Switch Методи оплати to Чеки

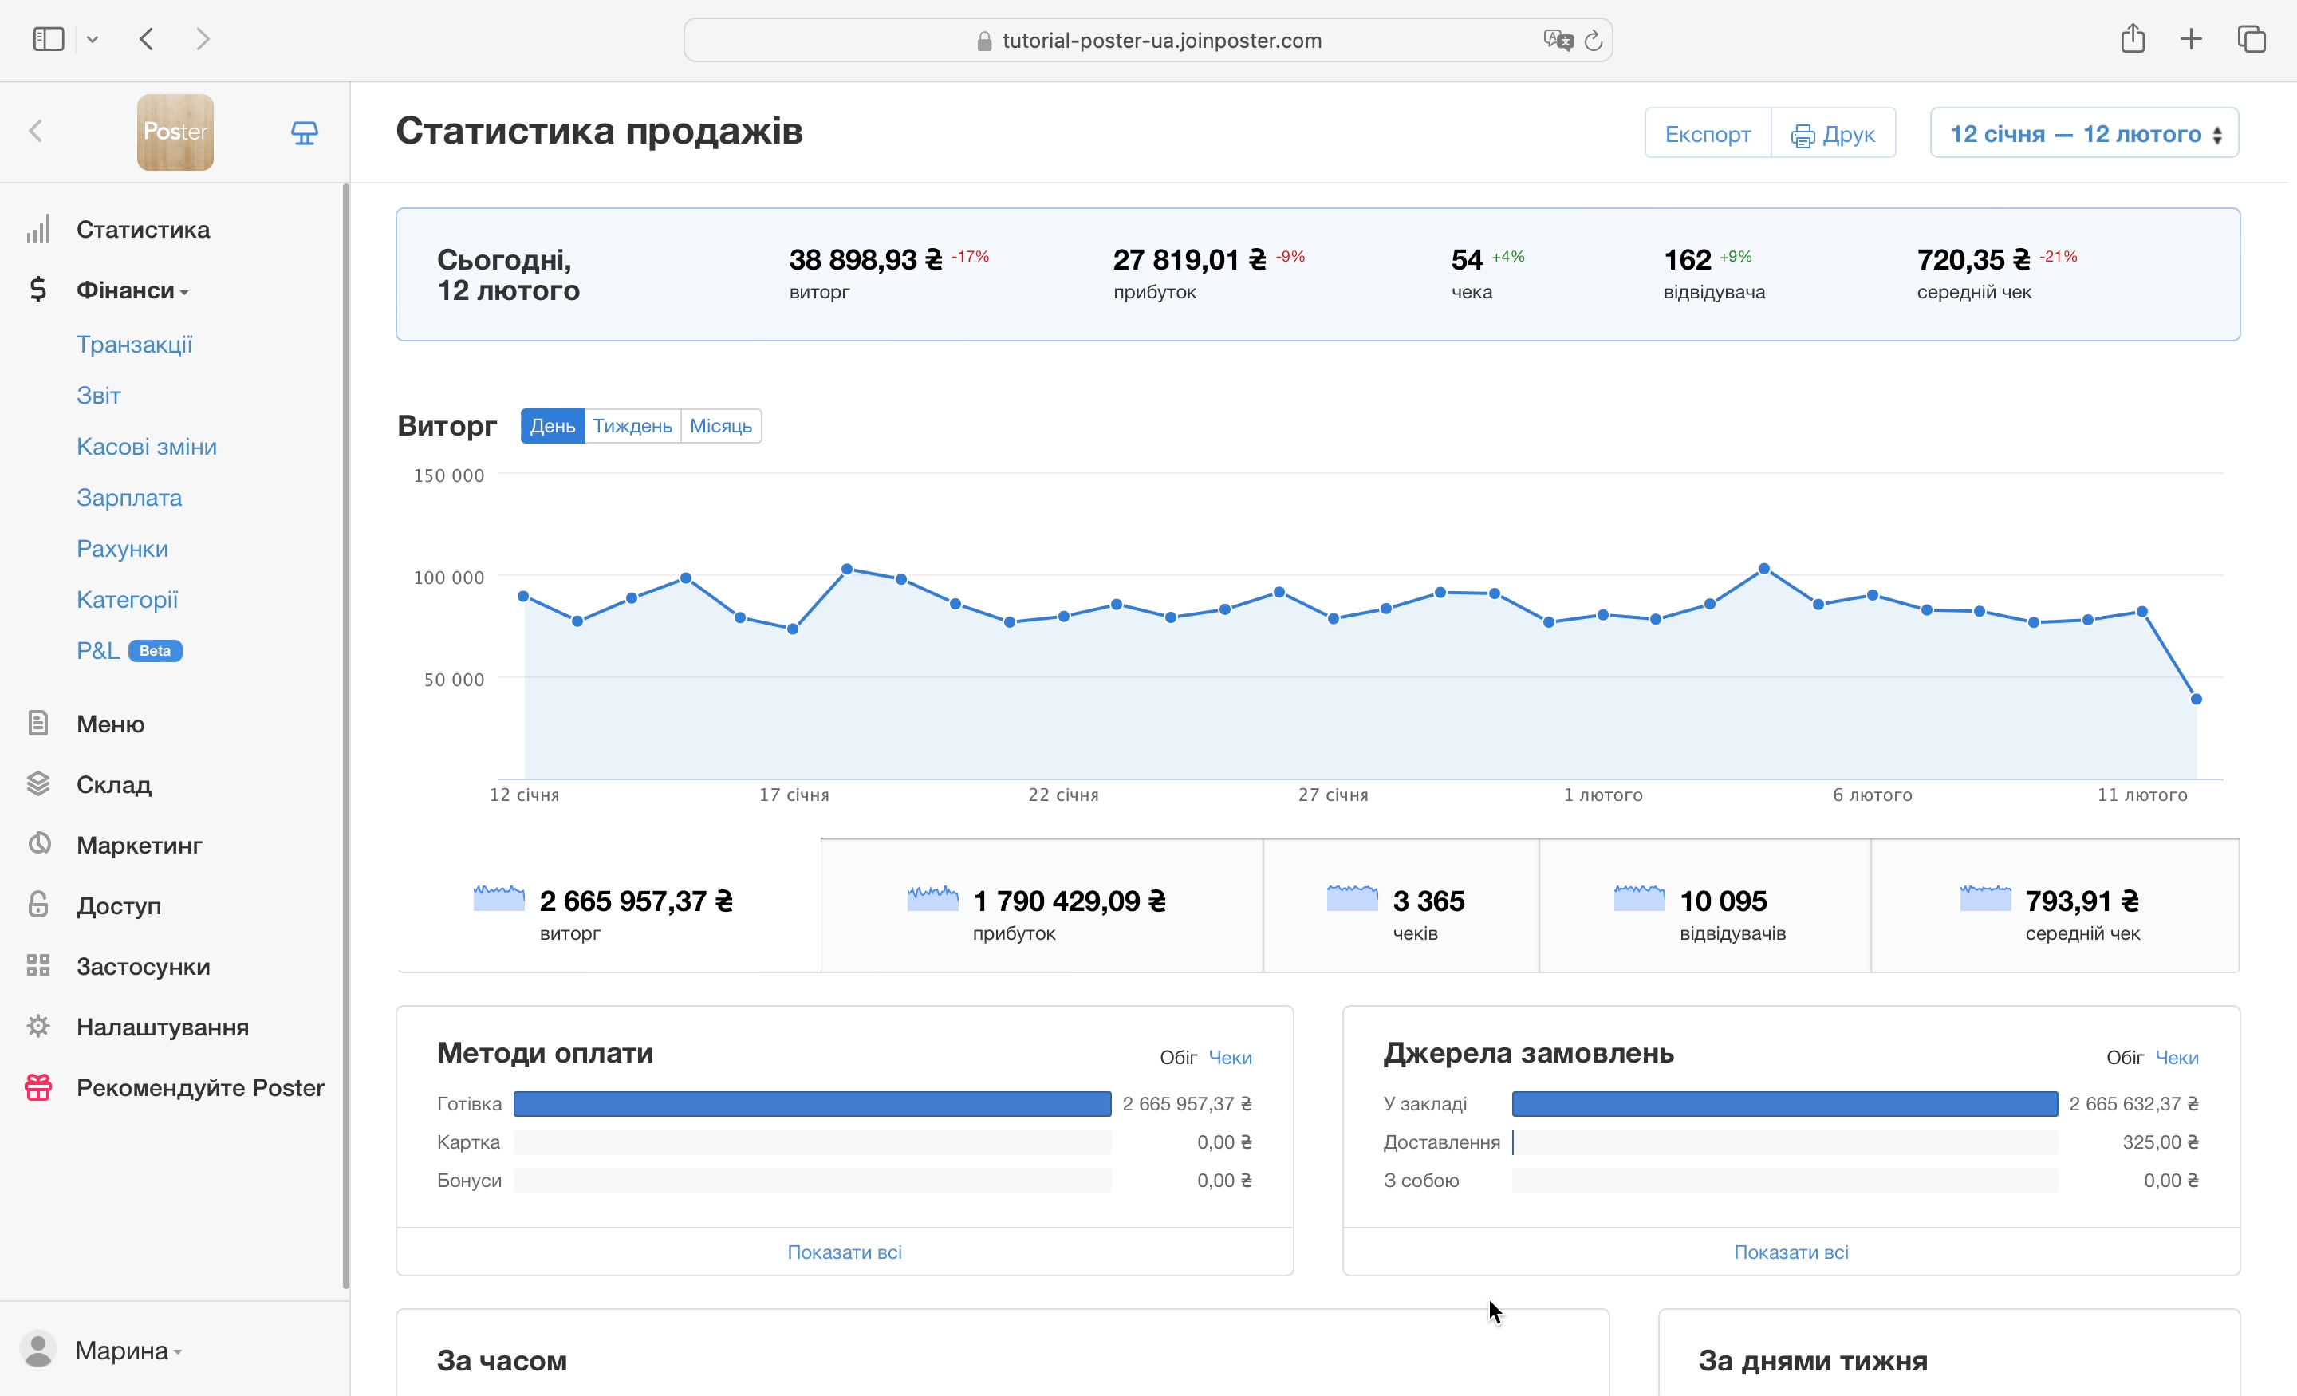point(1230,1058)
